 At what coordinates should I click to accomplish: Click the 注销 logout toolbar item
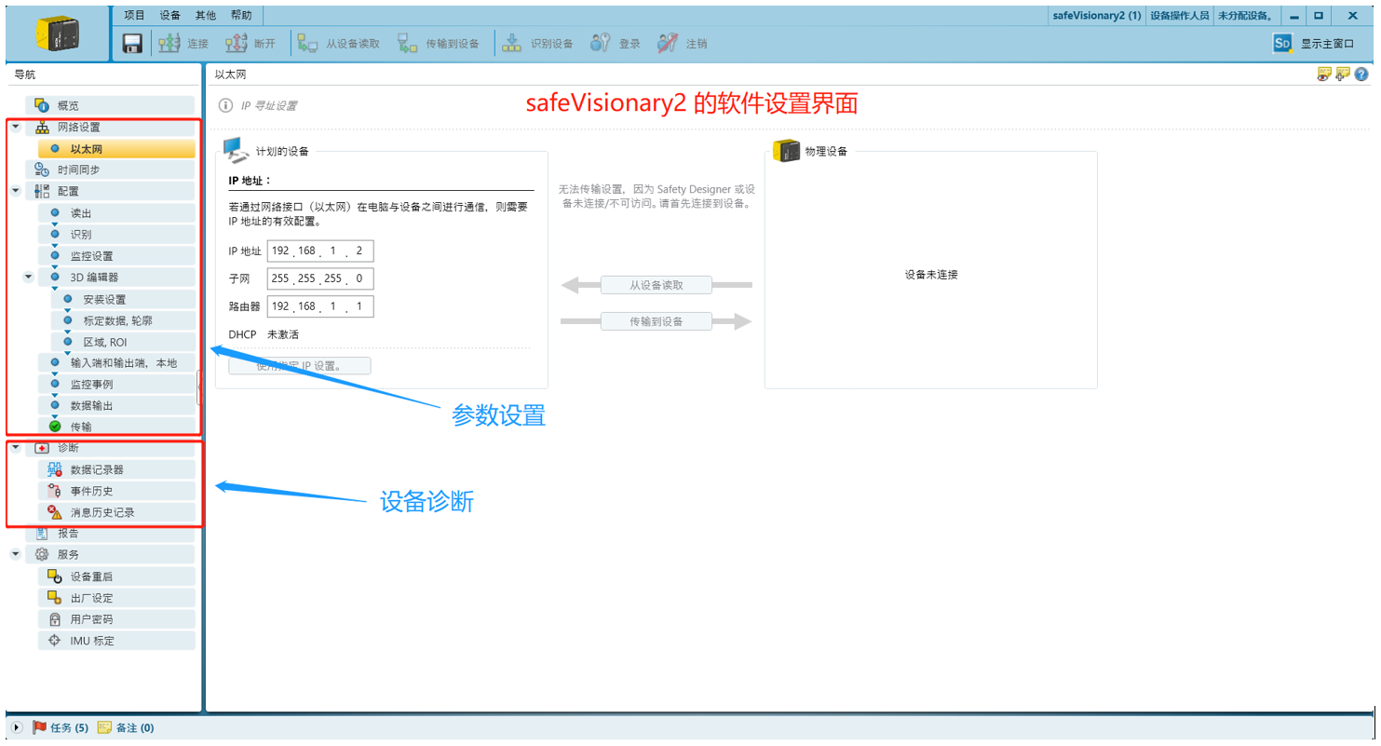[683, 43]
